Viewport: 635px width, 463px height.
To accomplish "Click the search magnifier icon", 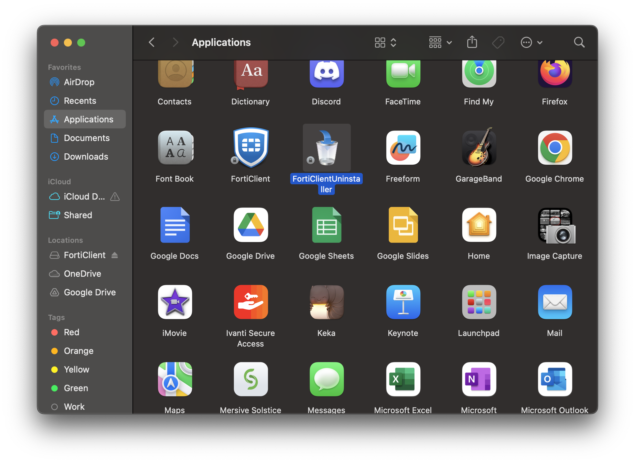I will point(579,43).
